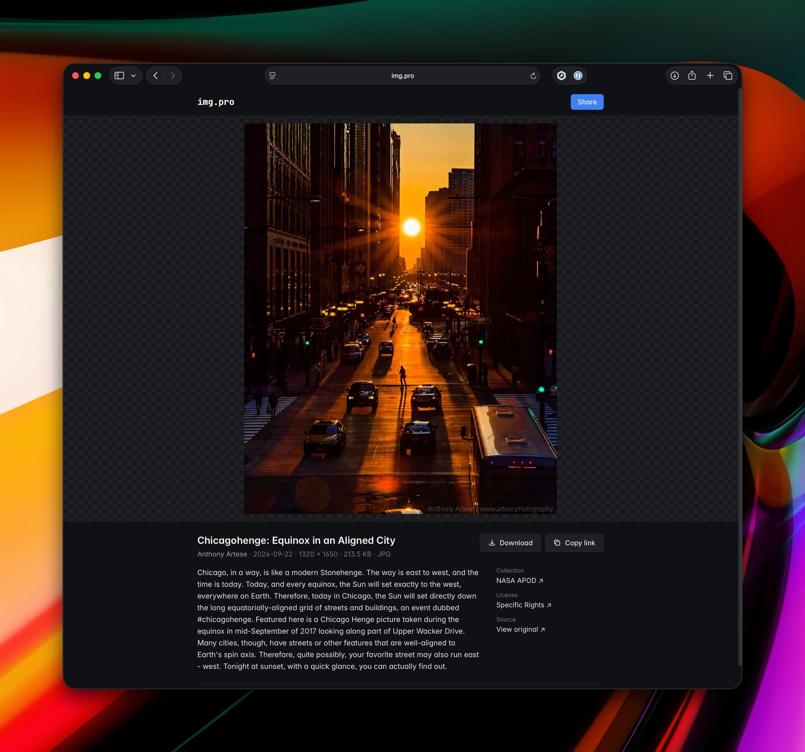The width and height of the screenshot is (805, 752).
Task: Expand the sidebar dropdown chevron
Action: pyautogui.click(x=133, y=76)
